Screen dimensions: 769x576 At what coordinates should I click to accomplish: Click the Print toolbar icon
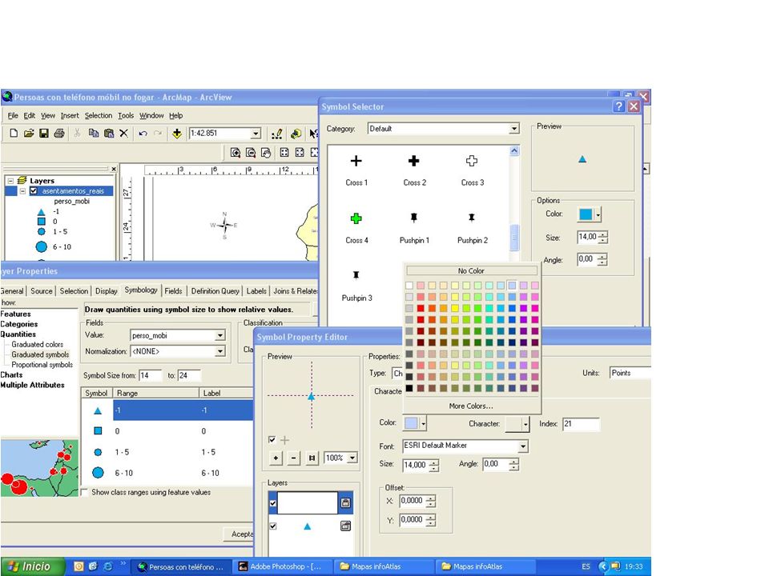pyautogui.click(x=59, y=134)
